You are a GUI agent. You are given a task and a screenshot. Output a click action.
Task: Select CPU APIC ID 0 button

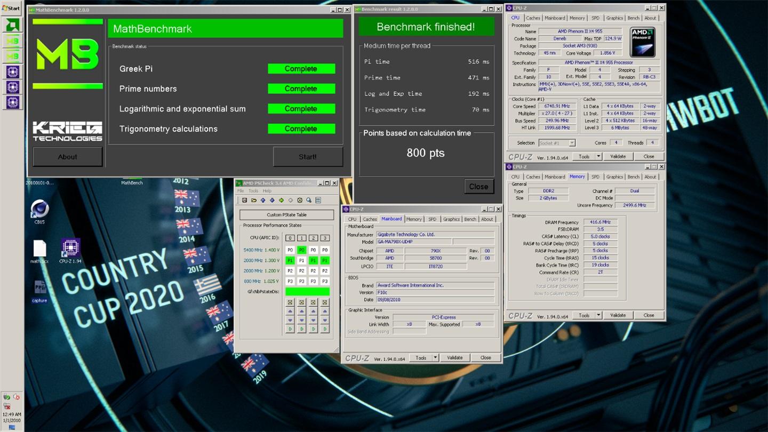(290, 238)
